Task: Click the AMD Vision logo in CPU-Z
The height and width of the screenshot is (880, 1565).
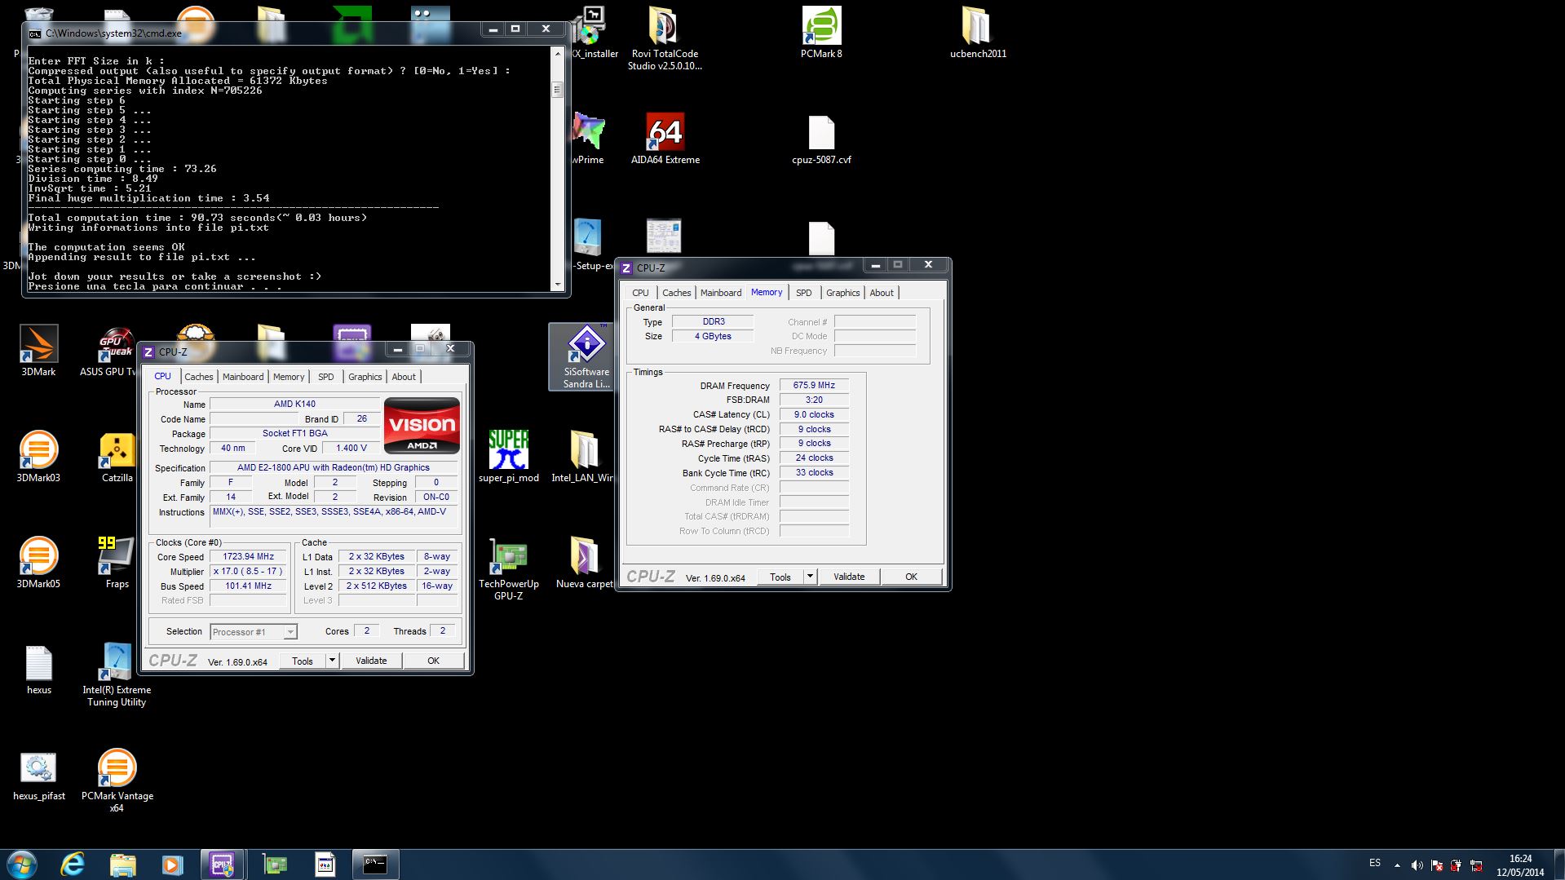Action: pyautogui.click(x=422, y=426)
